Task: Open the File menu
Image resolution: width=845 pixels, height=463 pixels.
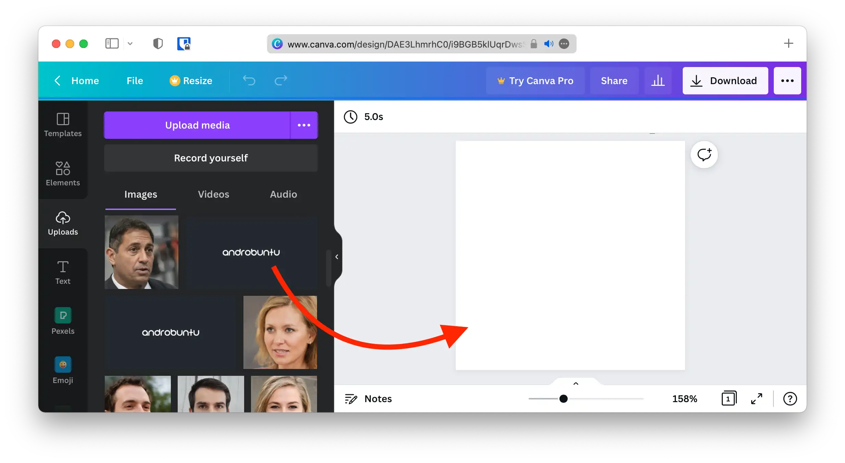Action: pyautogui.click(x=134, y=81)
